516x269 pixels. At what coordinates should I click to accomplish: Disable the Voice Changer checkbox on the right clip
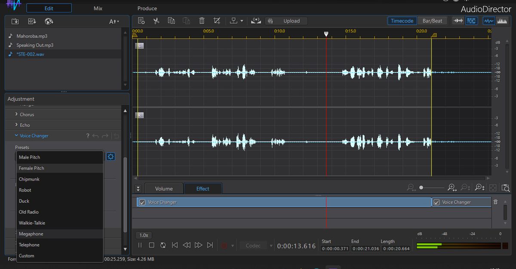point(436,202)
